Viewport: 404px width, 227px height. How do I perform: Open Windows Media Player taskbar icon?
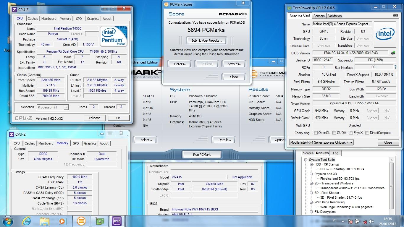click(62, 221)
